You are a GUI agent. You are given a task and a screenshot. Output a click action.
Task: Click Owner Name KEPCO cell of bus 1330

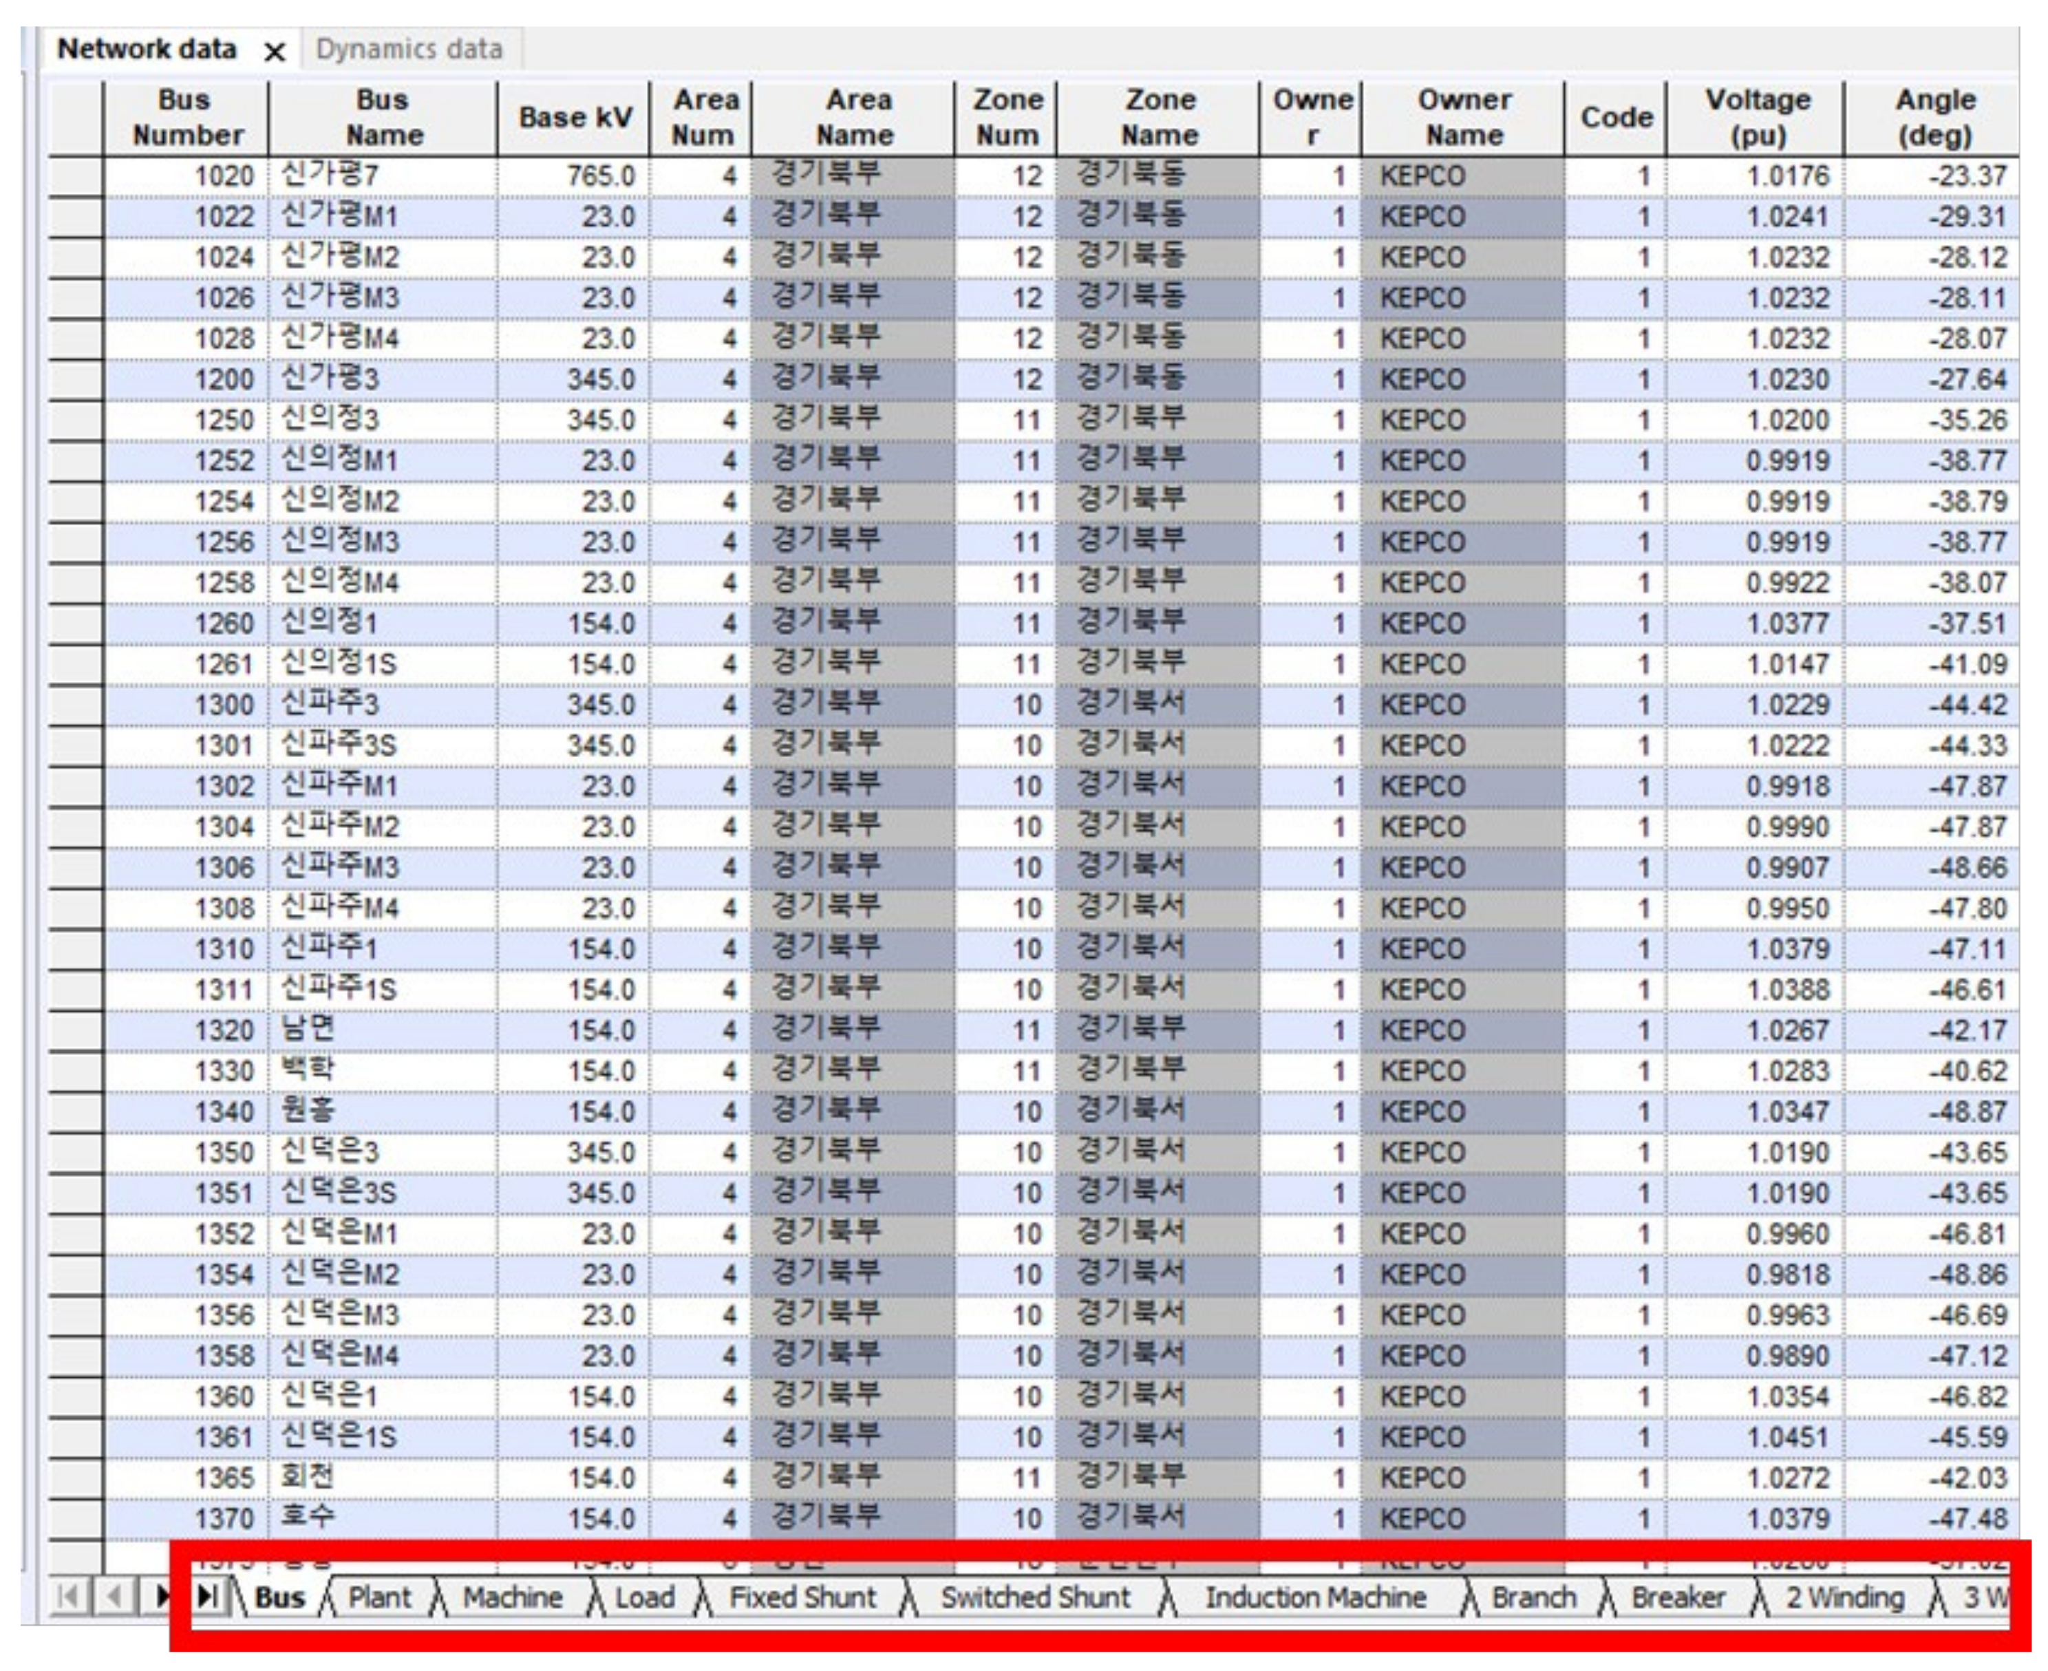coord(1464,1070)
